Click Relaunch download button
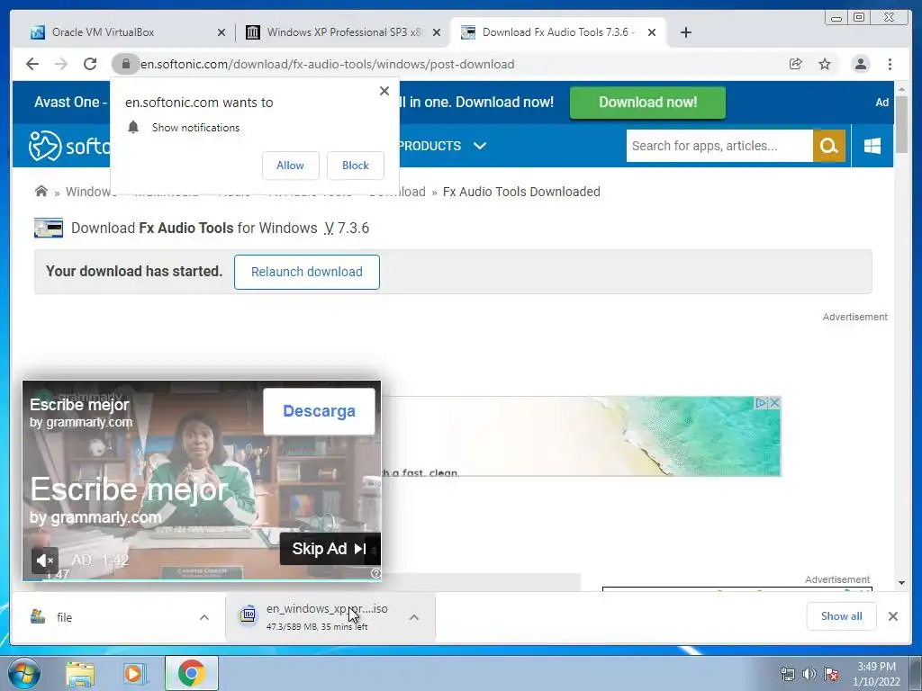 pyautogui.click(x=307, y=272)
